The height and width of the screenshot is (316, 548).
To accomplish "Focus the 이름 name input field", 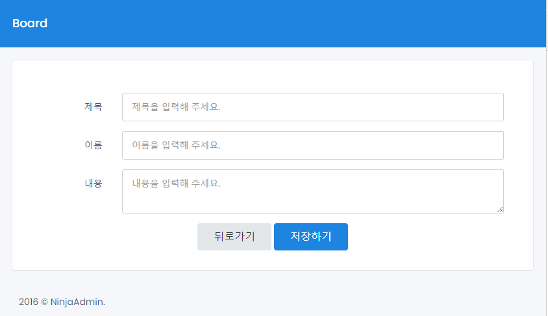I will (x=313, y=145).
